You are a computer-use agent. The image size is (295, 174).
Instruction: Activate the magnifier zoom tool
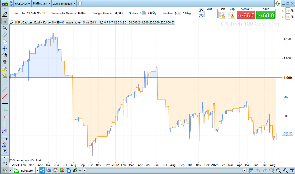click(5, 28)
